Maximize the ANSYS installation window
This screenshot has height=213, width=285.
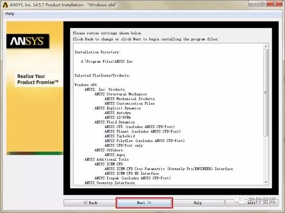262,3
